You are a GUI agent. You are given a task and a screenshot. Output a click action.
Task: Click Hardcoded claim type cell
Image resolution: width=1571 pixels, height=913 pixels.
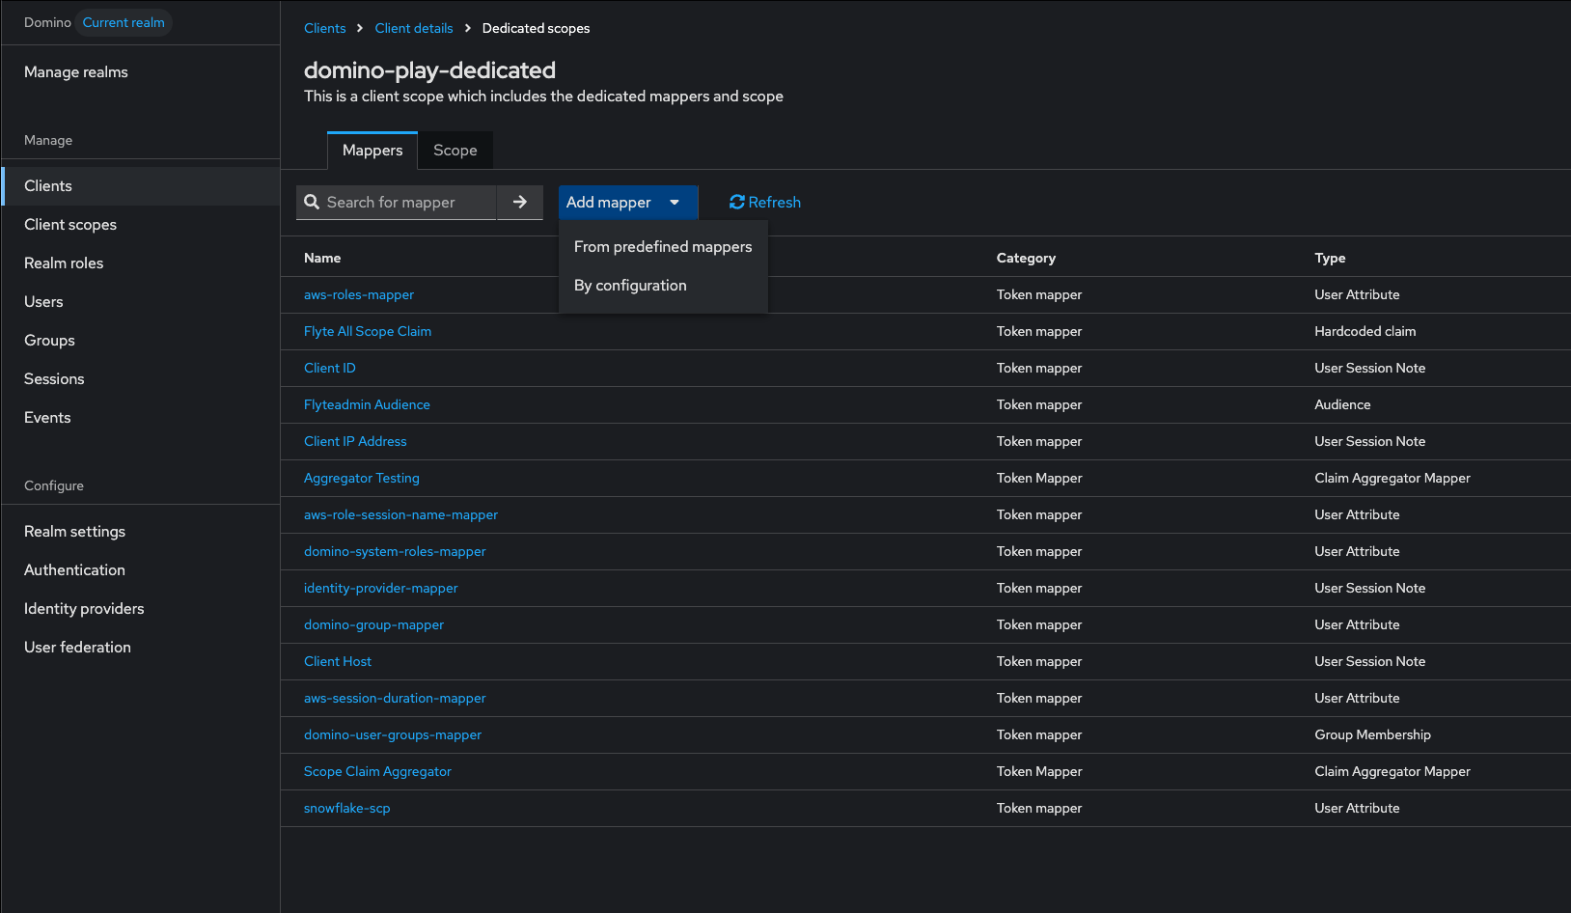point(1365,331)
